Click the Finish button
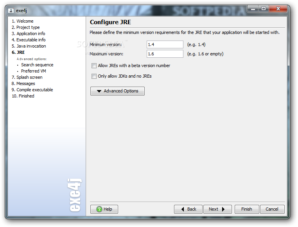The width and height of the screenshot is (298, 227). coord(247,209)
